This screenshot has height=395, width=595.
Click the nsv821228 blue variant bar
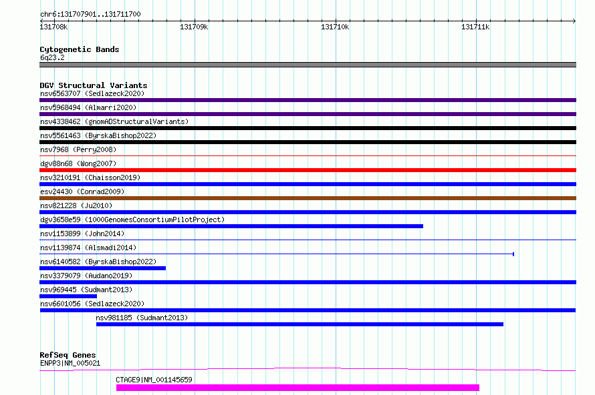pos(308,212)
